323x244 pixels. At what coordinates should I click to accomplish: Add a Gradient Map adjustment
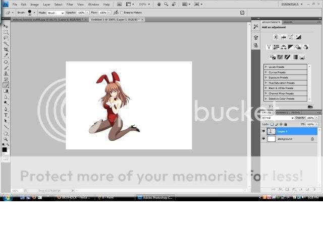tap(295, 57)
